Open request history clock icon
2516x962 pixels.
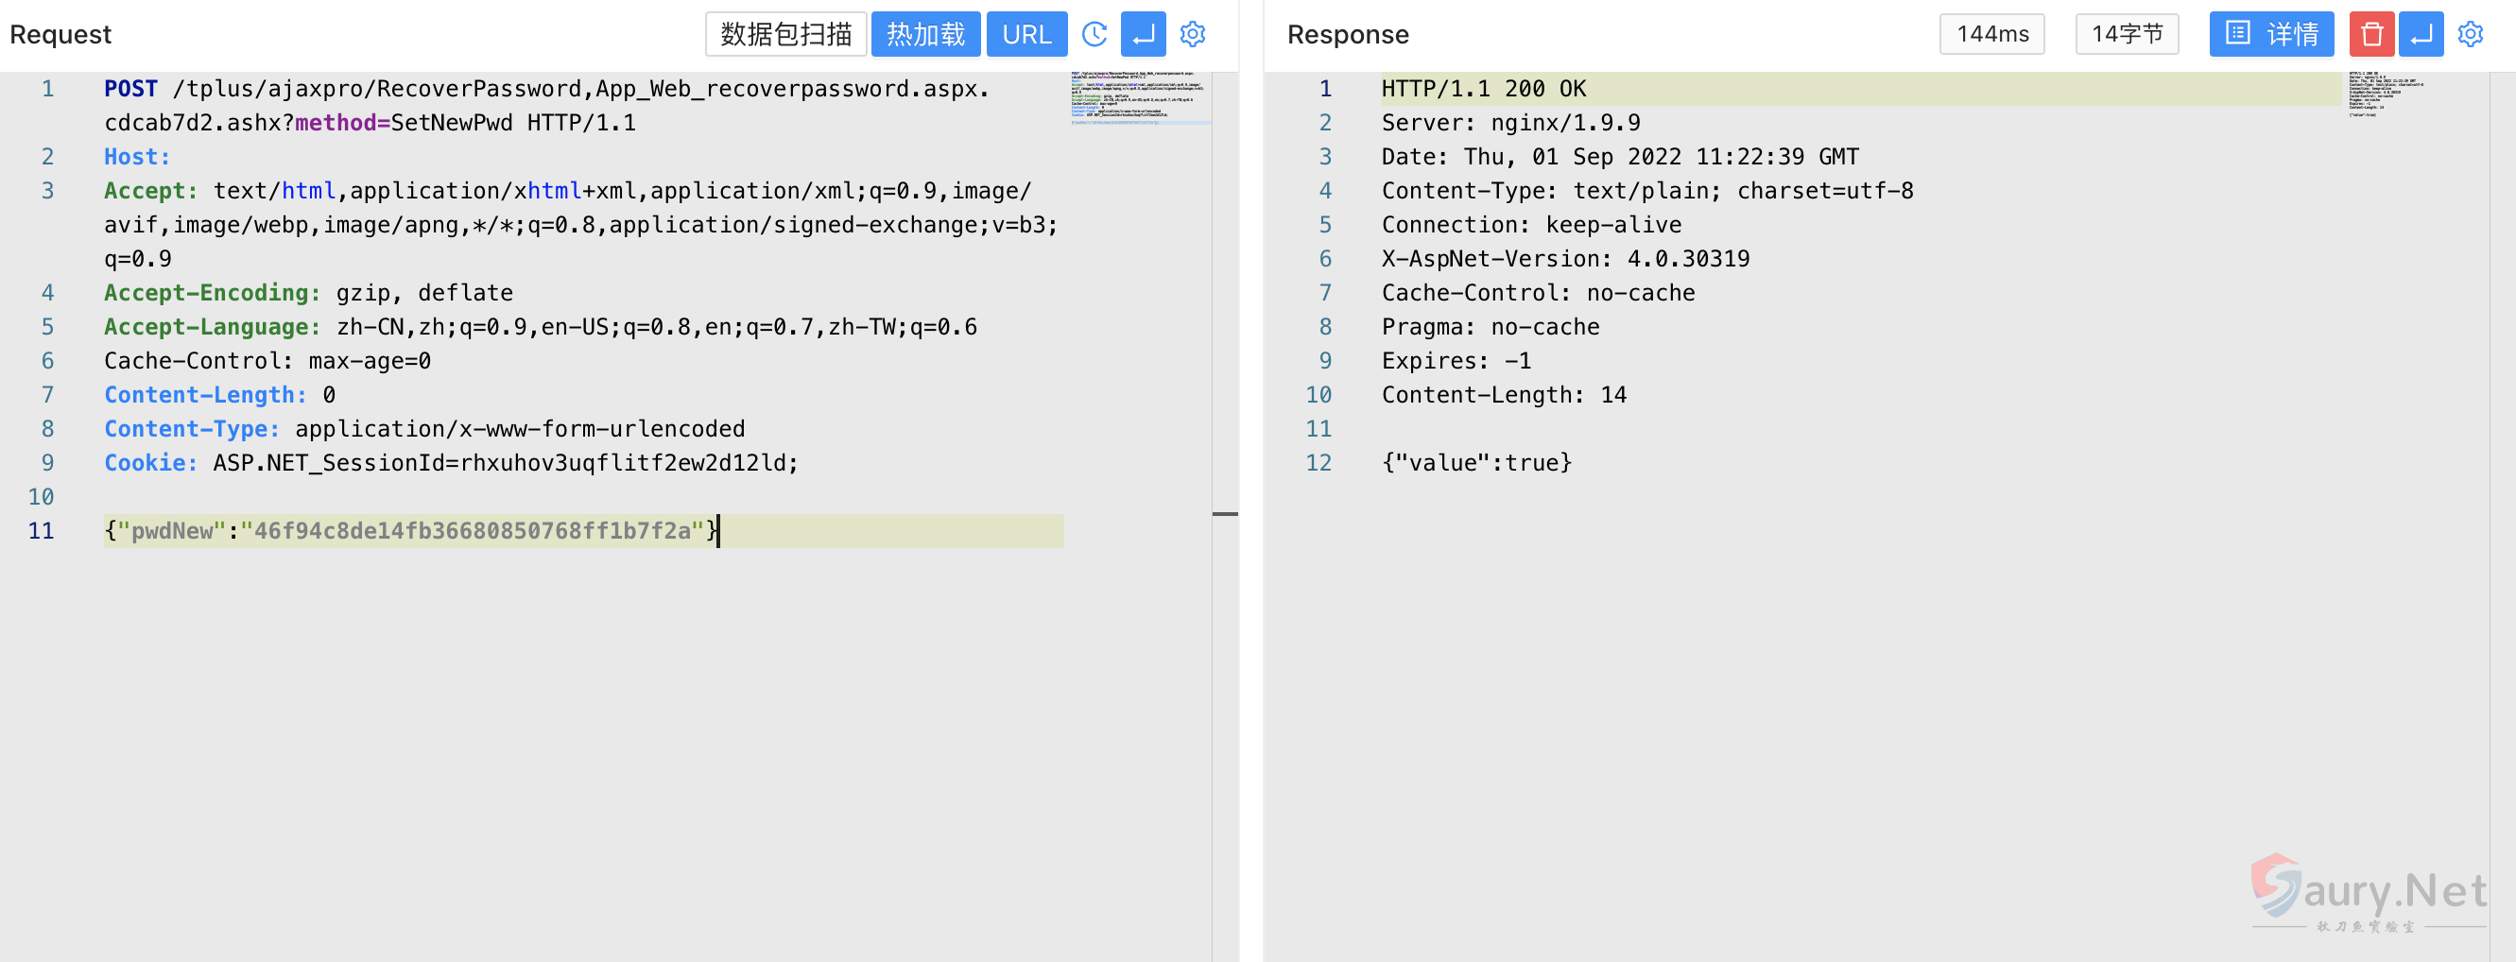pyautogui.click(x=1094, y=35)
